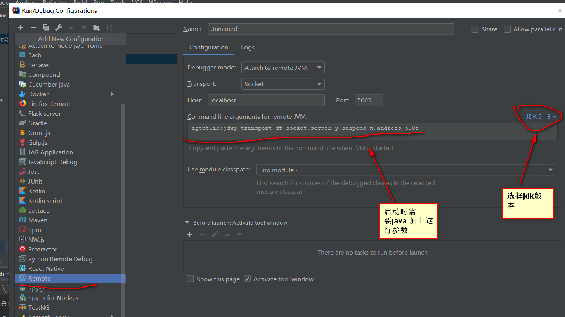The height and width of the screenshot is (317, 565).
Task: Click the command line arguments text box
Action: tap(373, 131)
